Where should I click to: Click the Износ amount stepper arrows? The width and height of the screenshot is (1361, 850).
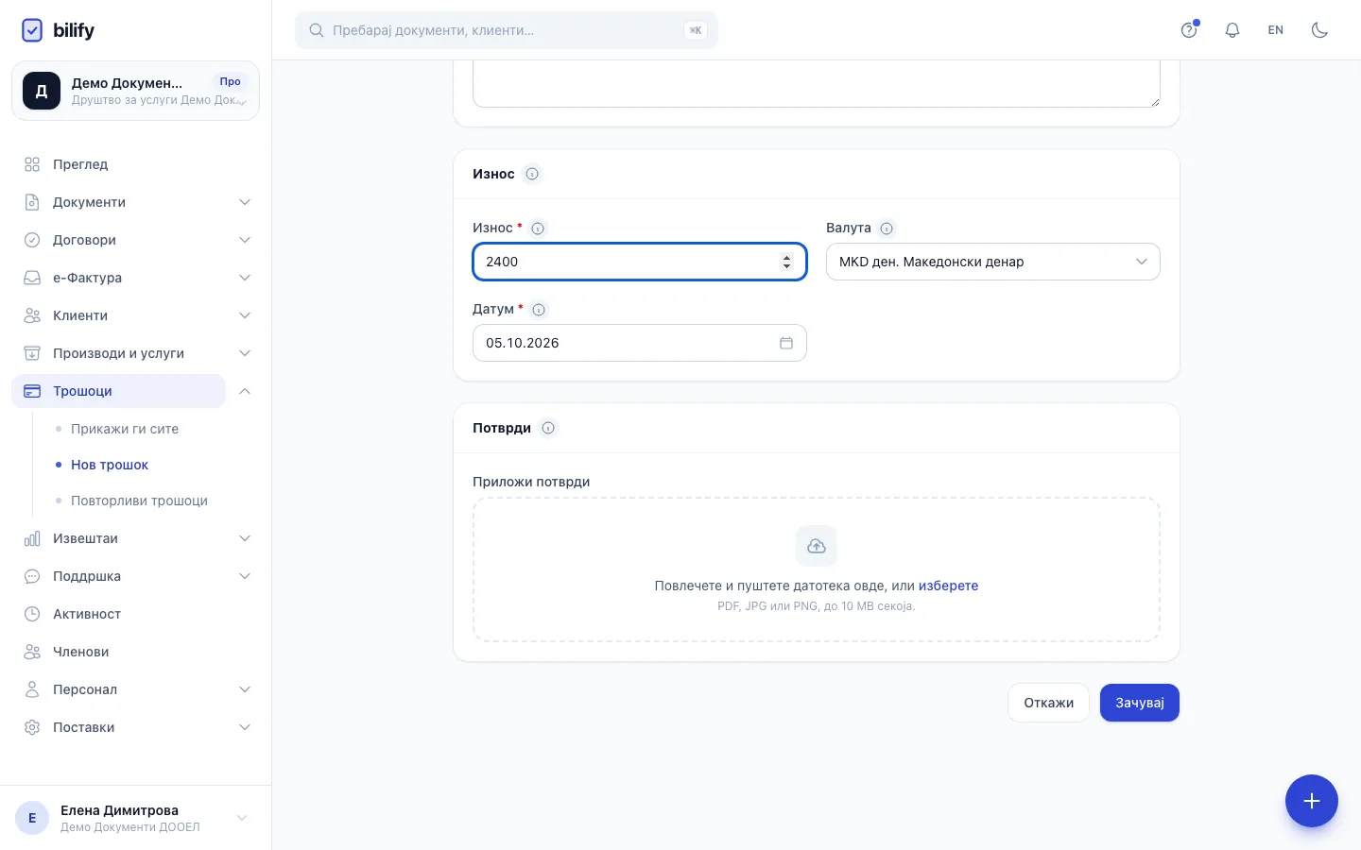786,262
